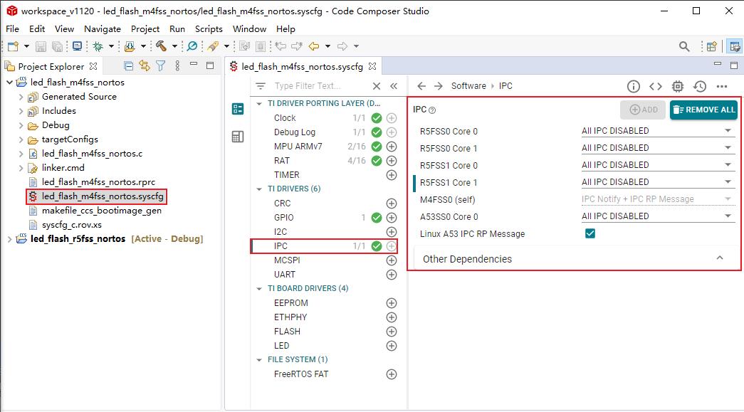Collapse the TI BOARD DRIVERS (4) group

(x=259, y=288)
